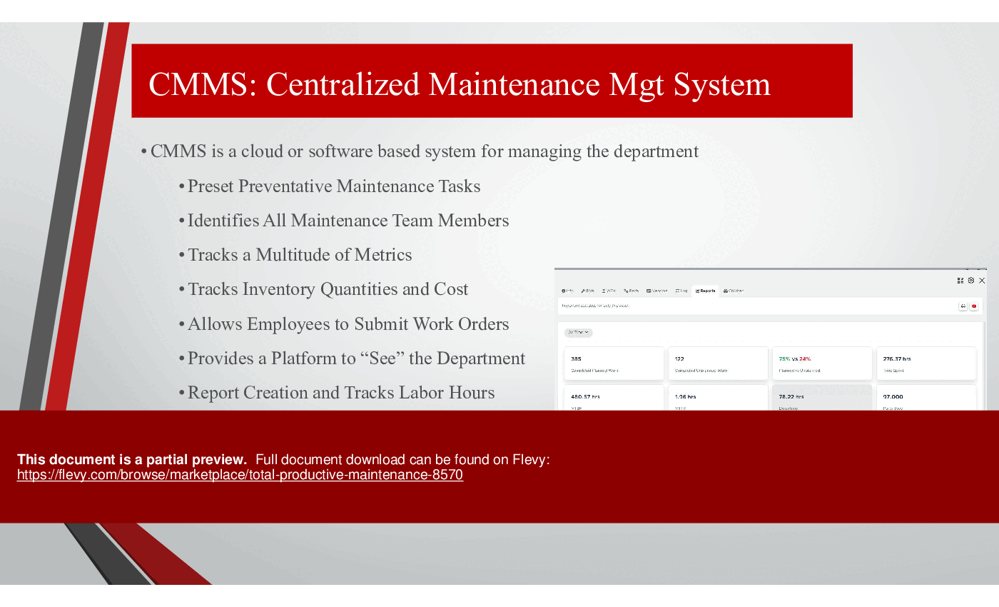
Task: Click 'Report Creation and Tracks Labor Hours' bullet
Action: tap(341, 393)
